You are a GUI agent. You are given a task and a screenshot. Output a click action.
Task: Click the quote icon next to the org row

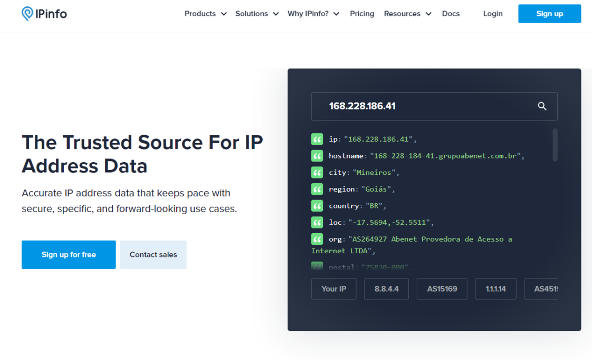point(317,238)
